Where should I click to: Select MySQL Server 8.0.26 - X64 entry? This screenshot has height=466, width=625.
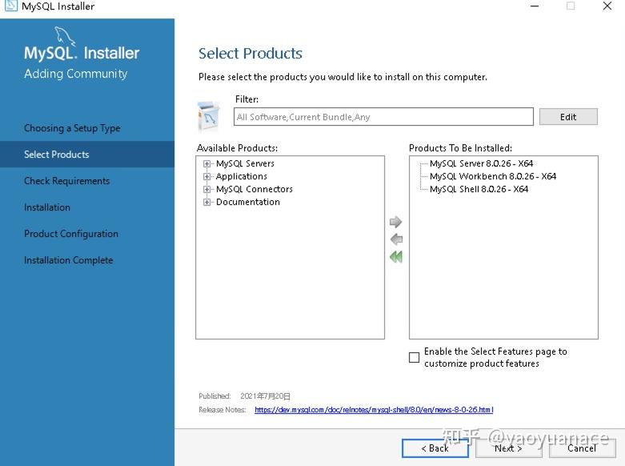tap(481, 163)
